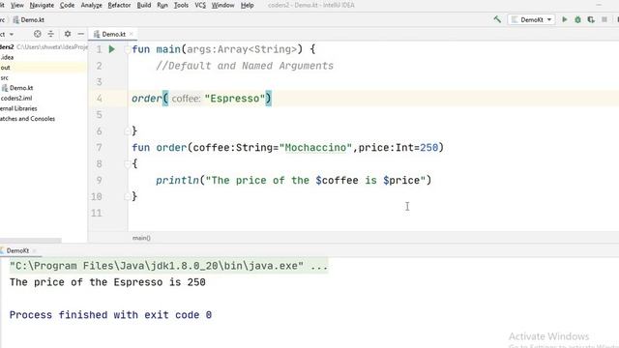The width and height of the screenshot is (619, 348).
Task: Collapse main function fold marker on line 1
Action: tap(127, 49)
